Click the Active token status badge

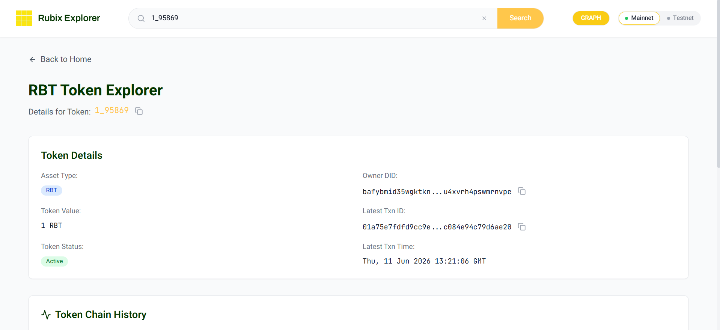click(54, 261)
